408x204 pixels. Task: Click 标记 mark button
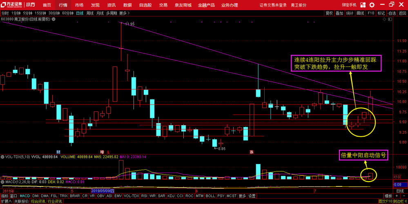381,13
